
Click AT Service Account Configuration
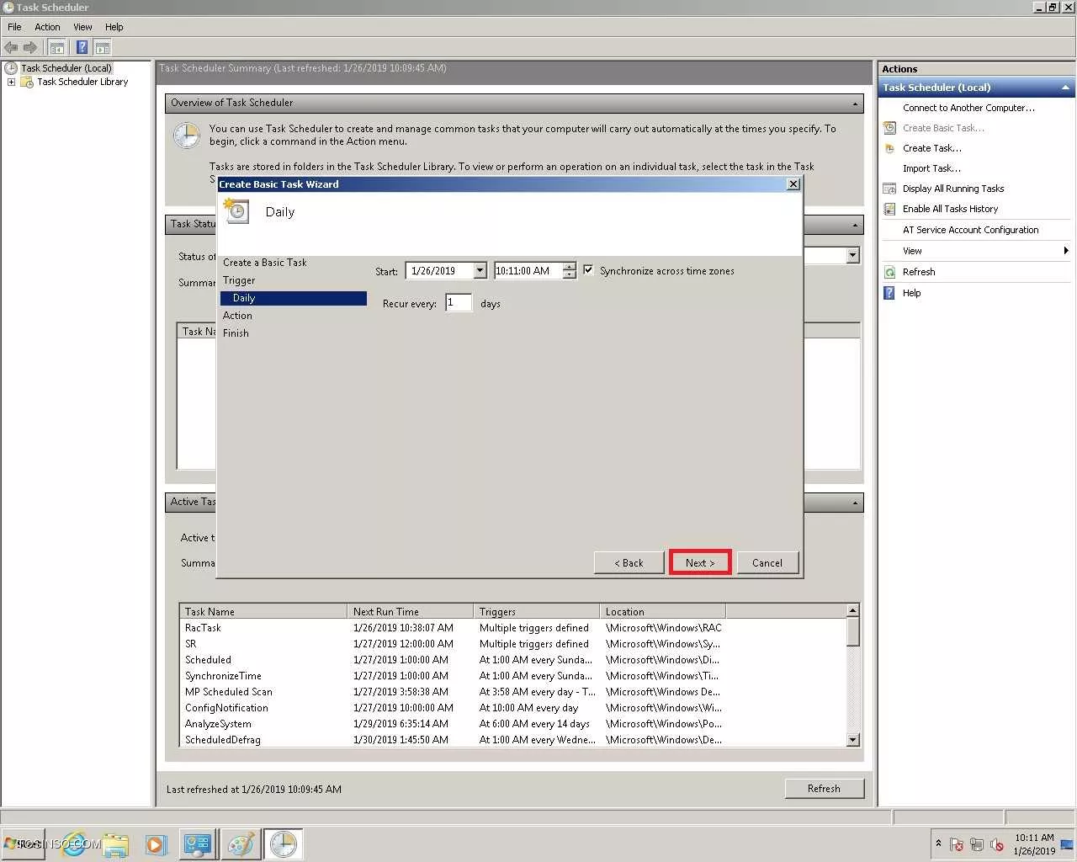pyautogui.click(x=970, y=230)
